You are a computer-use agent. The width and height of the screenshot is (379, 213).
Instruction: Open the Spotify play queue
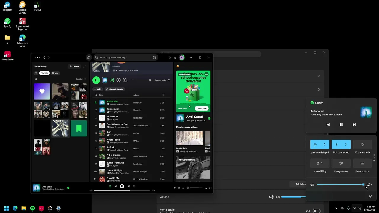(x=179, y=188)
